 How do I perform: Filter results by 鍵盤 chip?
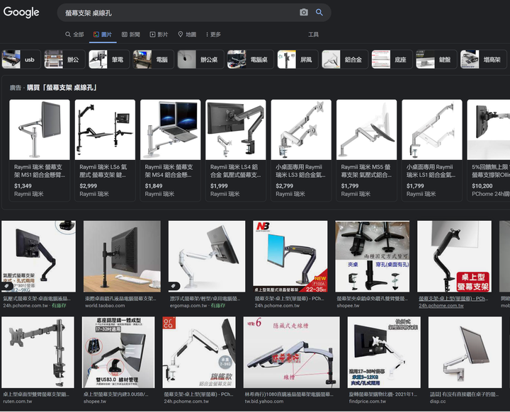click(436, 59)
